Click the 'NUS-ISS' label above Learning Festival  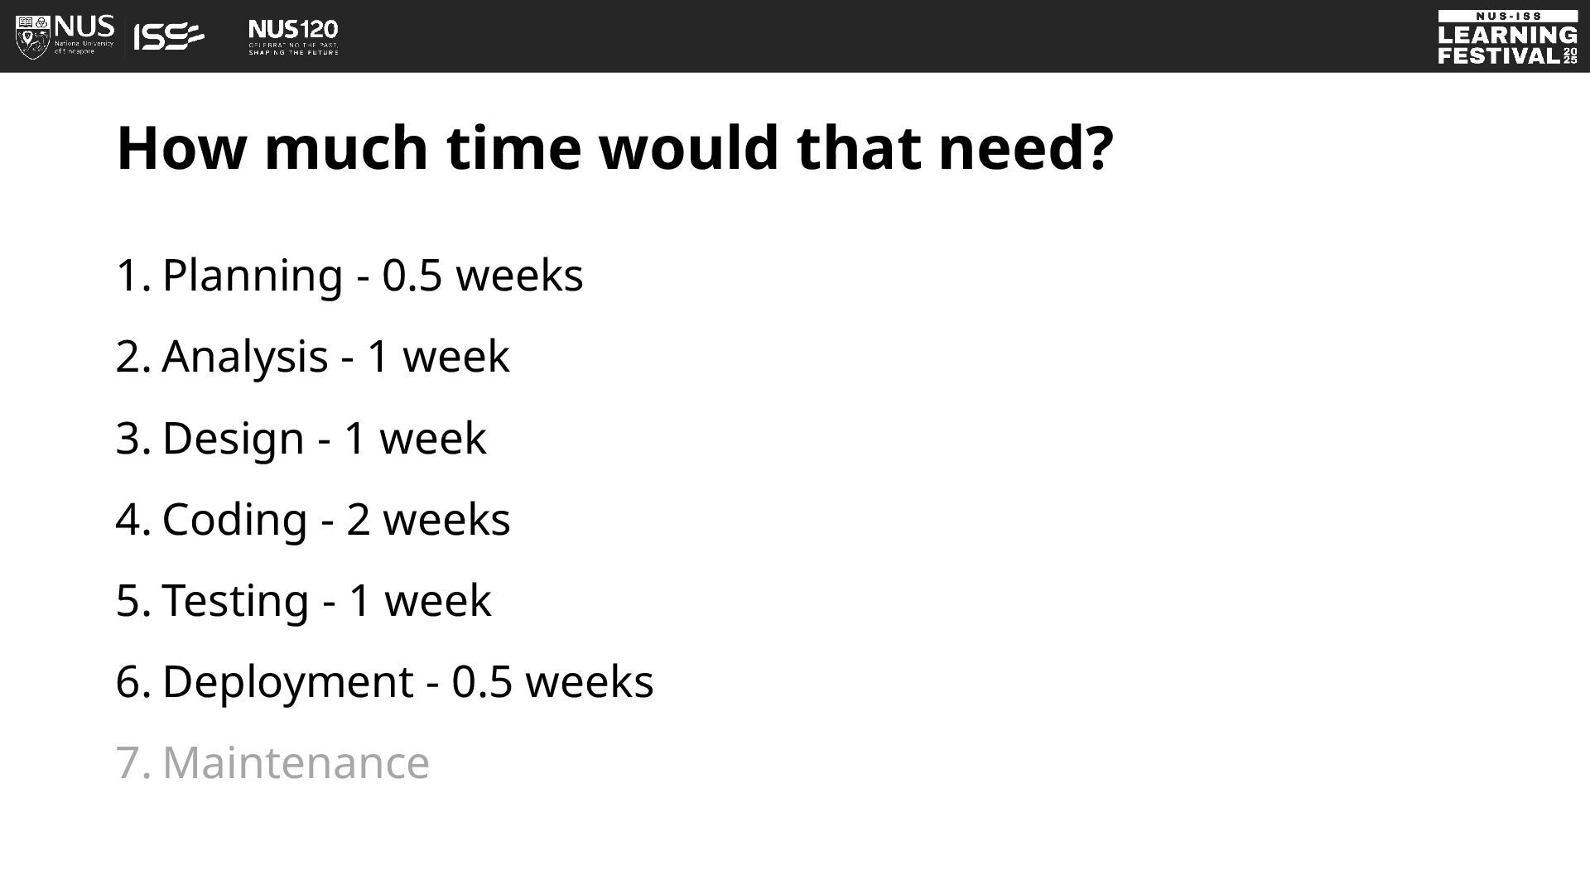(1507, 16)
